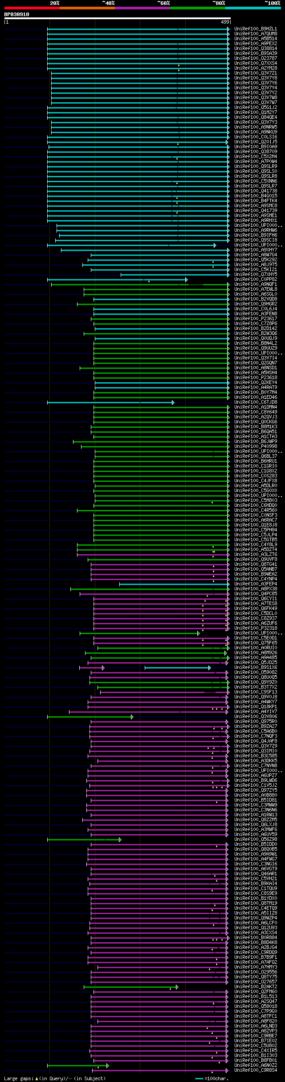This screenshot has width=285, height=1082.
Task: Click the Large gaps legend text
Action: click(55, 1078)
